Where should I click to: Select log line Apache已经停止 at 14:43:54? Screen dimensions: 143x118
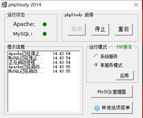pos(39,54)
